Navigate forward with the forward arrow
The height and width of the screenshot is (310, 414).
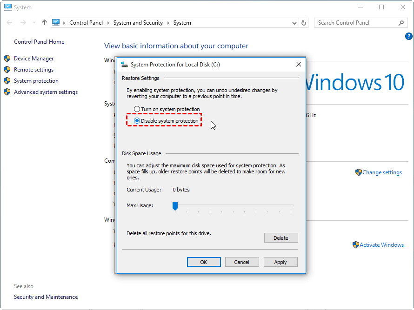point(23,23)
